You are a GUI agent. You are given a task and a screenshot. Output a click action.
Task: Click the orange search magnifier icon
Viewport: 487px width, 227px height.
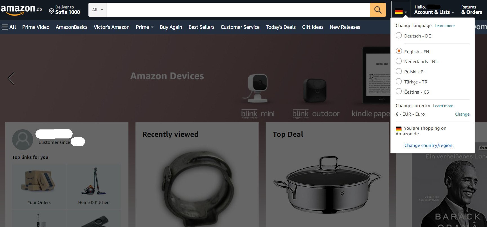click(378, 10)
